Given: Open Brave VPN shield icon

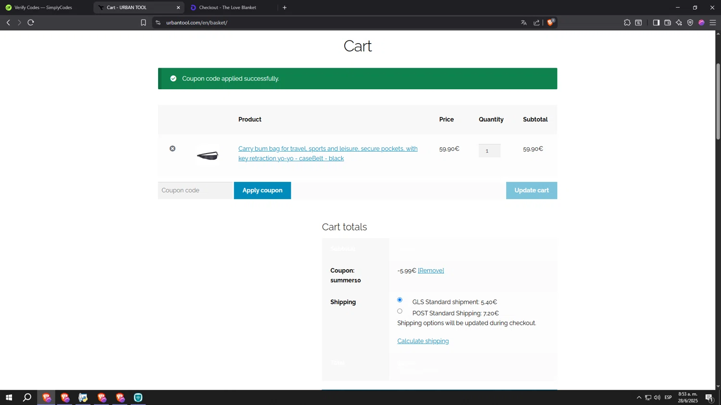Looking at the screenshot, I should click(690, 23).
